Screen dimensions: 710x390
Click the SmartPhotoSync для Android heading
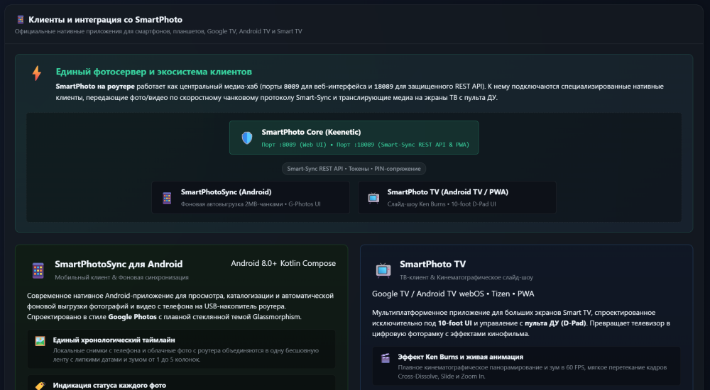click(119, 264)
